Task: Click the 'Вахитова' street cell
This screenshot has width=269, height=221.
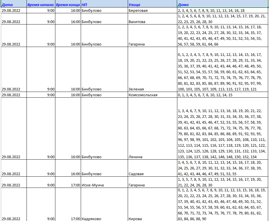Action: click(x=152, y=22)
